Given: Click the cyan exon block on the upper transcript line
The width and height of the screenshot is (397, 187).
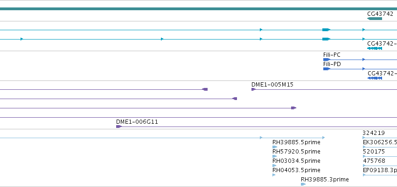Looking at the screenshot, I should click(326, 30).
